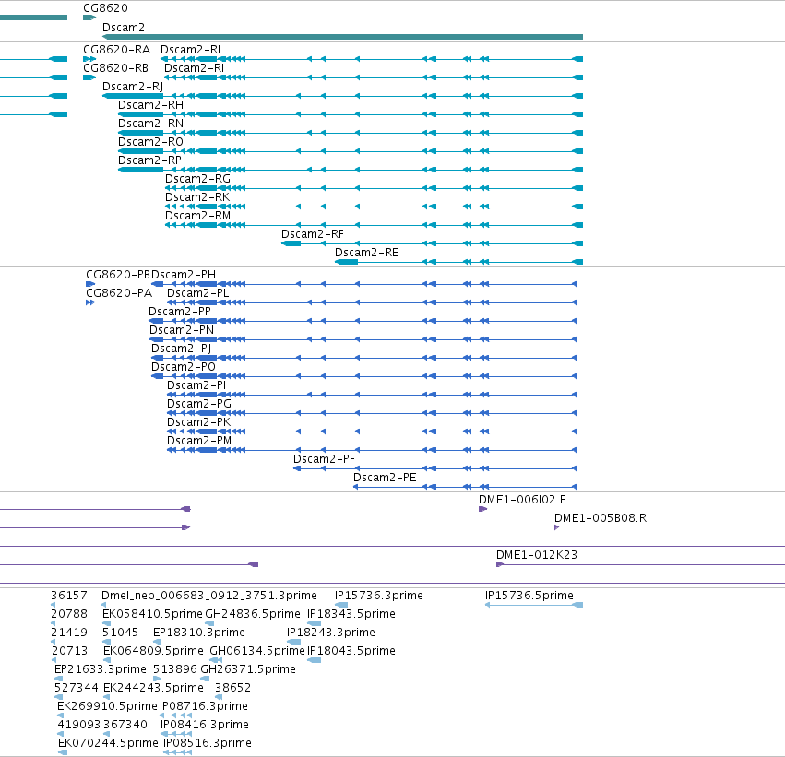Click the Dscam2-PG protein label
Viewport: 785px width, 757px height.
tap(199, 404)
